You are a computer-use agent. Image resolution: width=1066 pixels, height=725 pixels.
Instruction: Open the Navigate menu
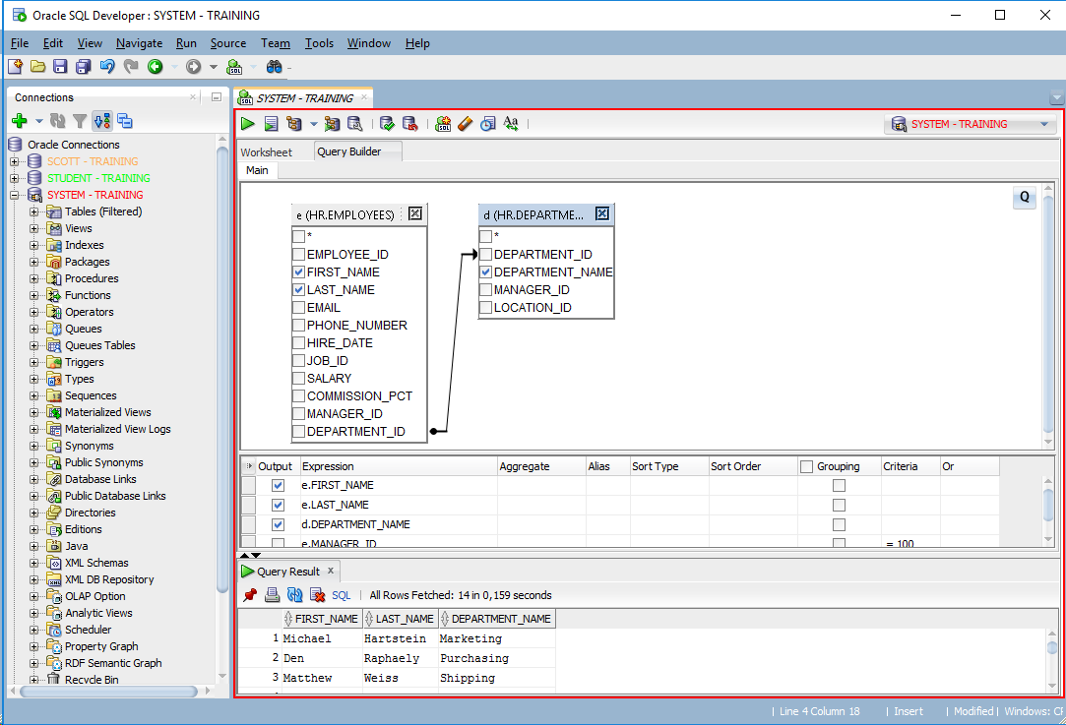(139, 43)
